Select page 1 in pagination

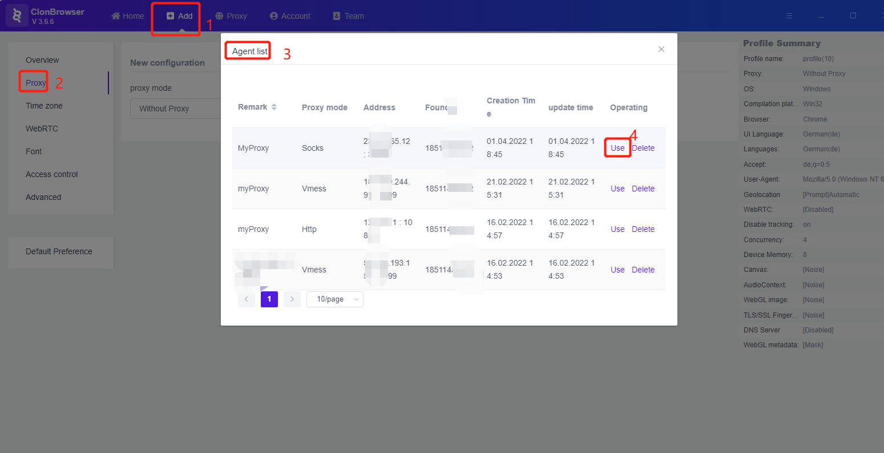point(269,299)
